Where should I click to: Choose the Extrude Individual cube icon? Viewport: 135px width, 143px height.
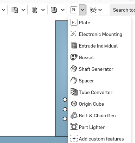coord(74,45)
